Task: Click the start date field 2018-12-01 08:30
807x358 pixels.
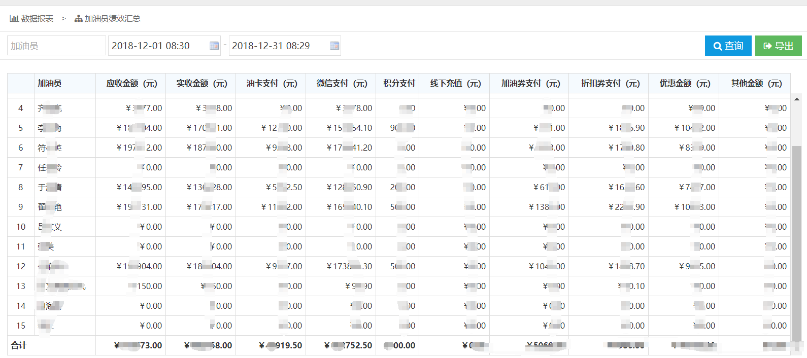Action: 157,46
